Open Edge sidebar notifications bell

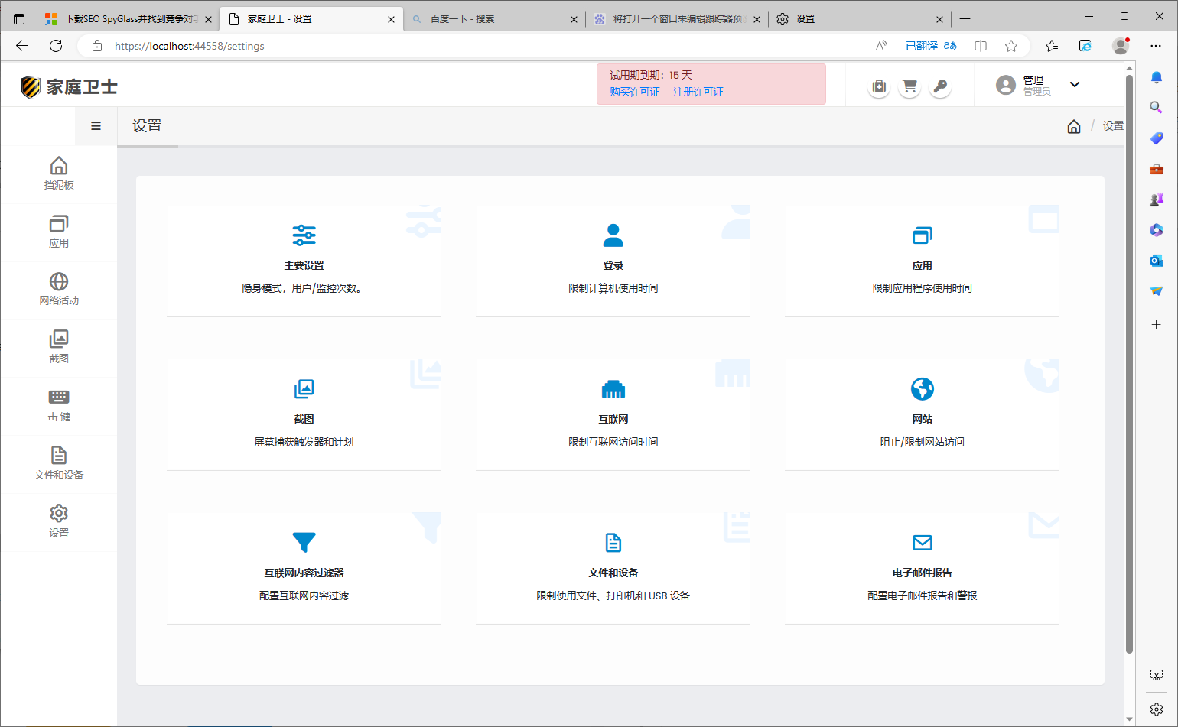click(1157, 77)
